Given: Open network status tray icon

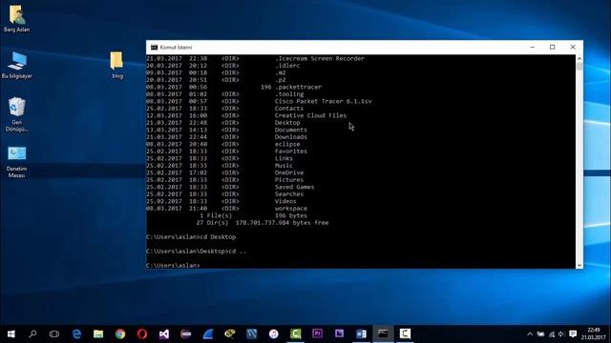Looking at the screenshot, I should (x=552, y=334).
